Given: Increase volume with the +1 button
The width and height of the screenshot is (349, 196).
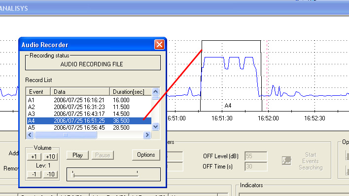Looking at the screenshot, I should pyautogui.click(x=34, y=157).
